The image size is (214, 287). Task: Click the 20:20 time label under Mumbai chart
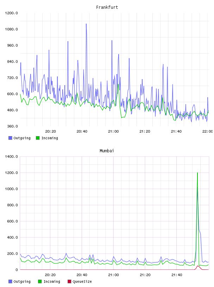pyautogui.click(x=50, y=275)
